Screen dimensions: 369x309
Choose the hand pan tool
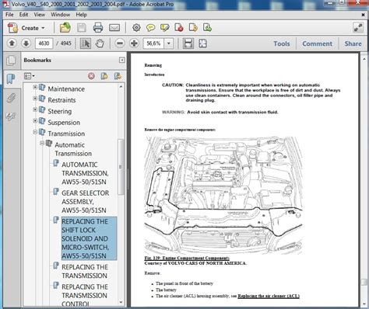click(x=100, y=43)
